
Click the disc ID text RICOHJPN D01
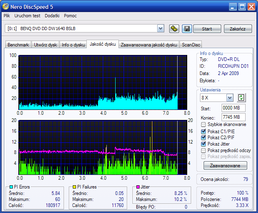point(233,66)
